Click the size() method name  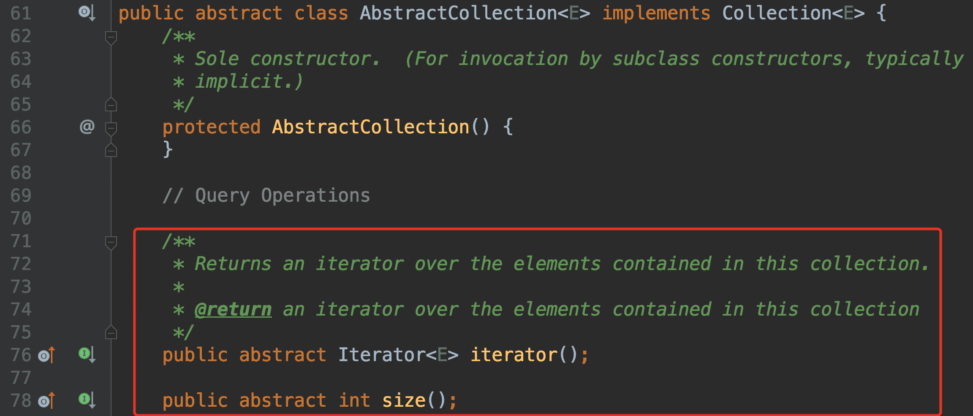tap(404, 400)
